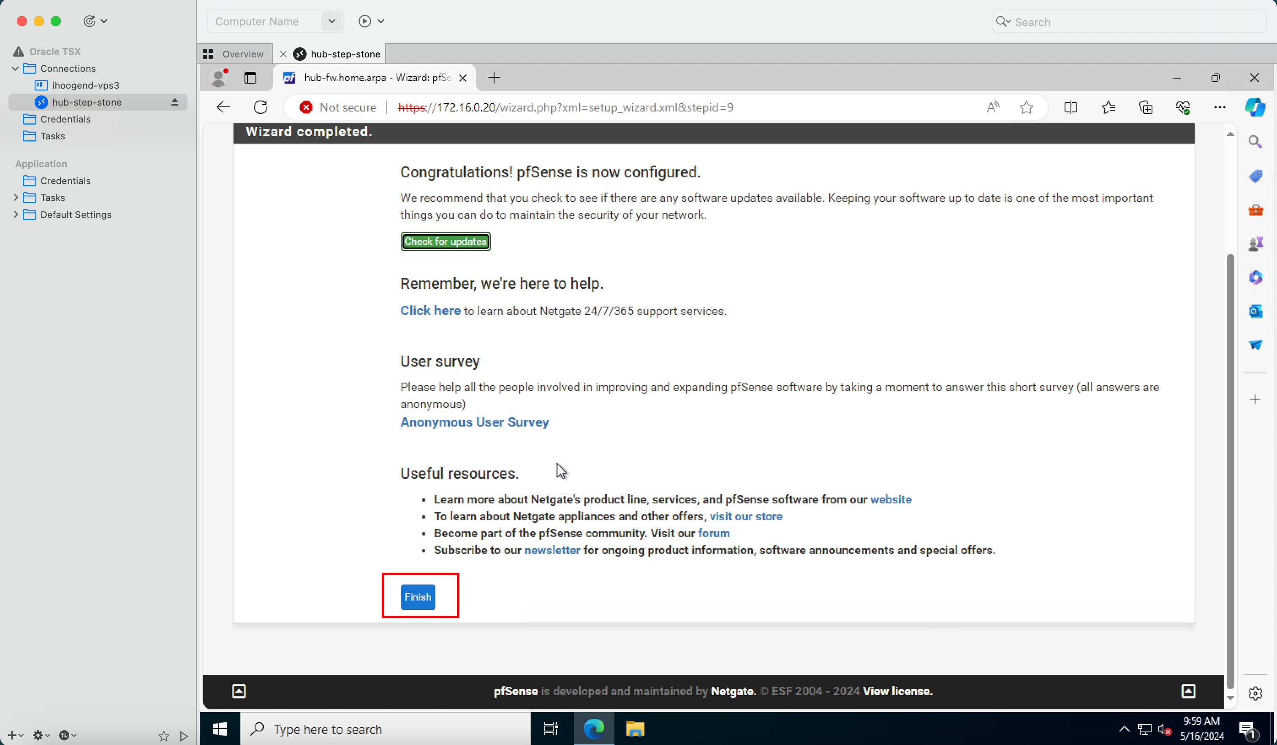Expand the Default Settings section
Image resolution: width=1277 pixels, height=745 pixels.
[x=16, y=214]
